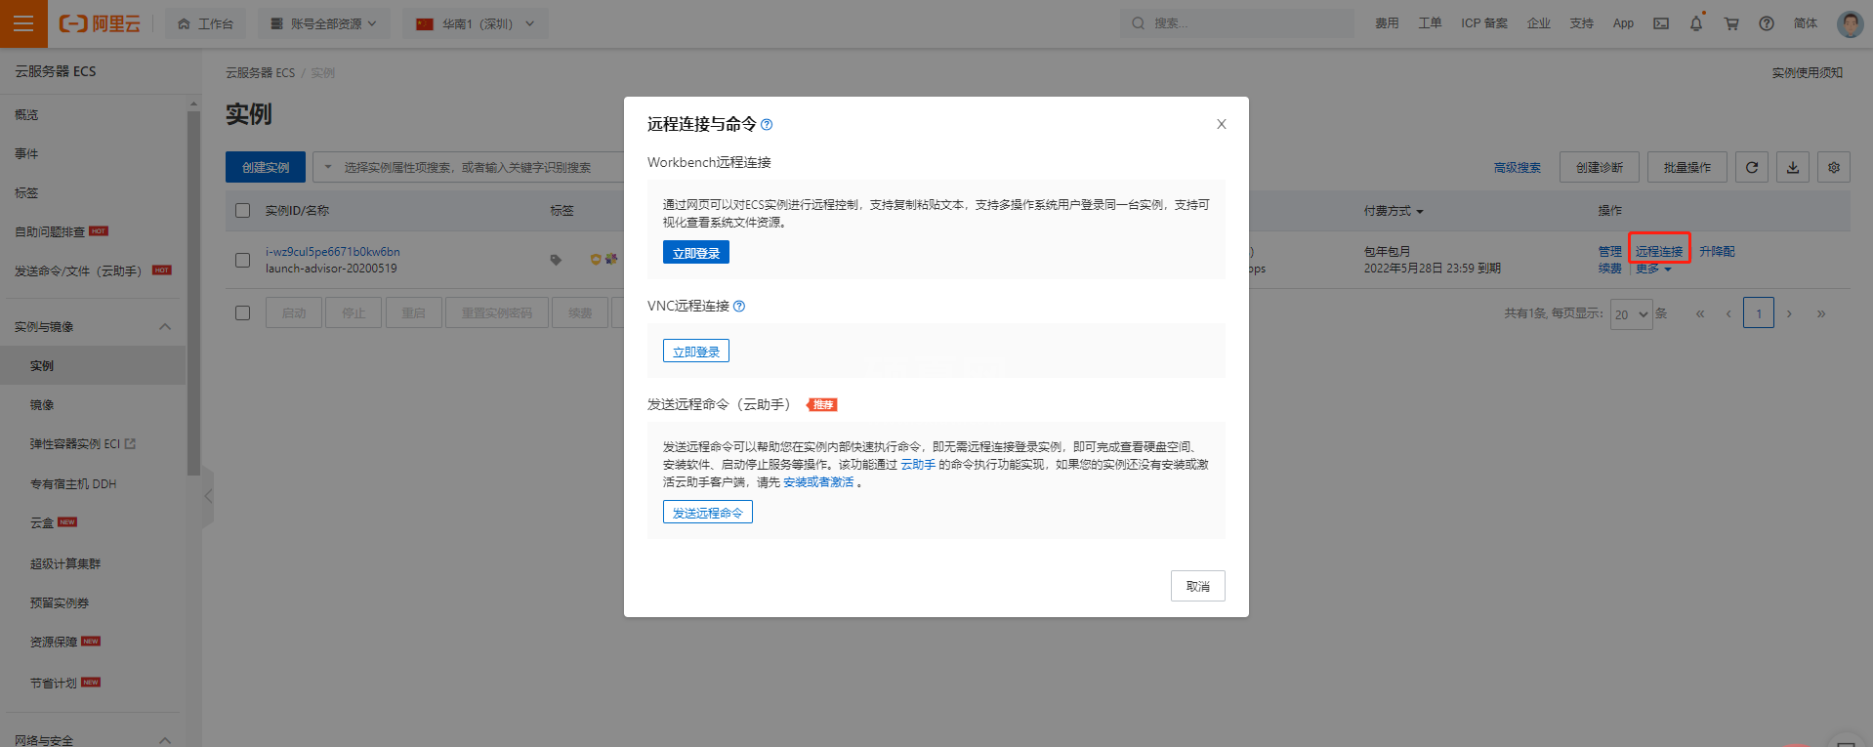The image size is (1873, 747).
Task: Click 取消 in the dialog
Action: pyautogui.click(x=1198, y=586)
